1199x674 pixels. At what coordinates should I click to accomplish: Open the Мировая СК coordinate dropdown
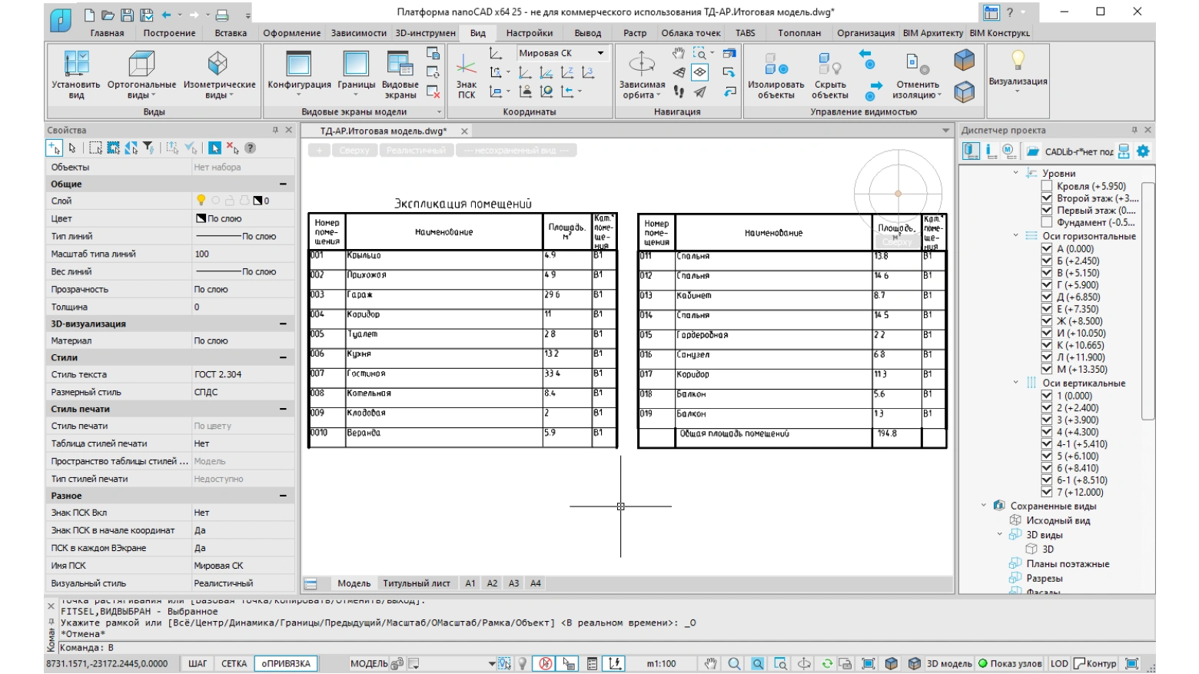click(562, 53)
